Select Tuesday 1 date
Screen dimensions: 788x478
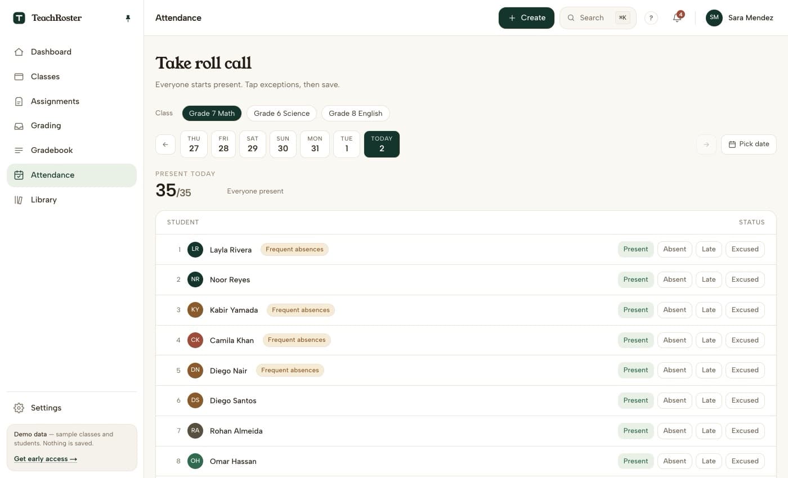pos(347,145)
